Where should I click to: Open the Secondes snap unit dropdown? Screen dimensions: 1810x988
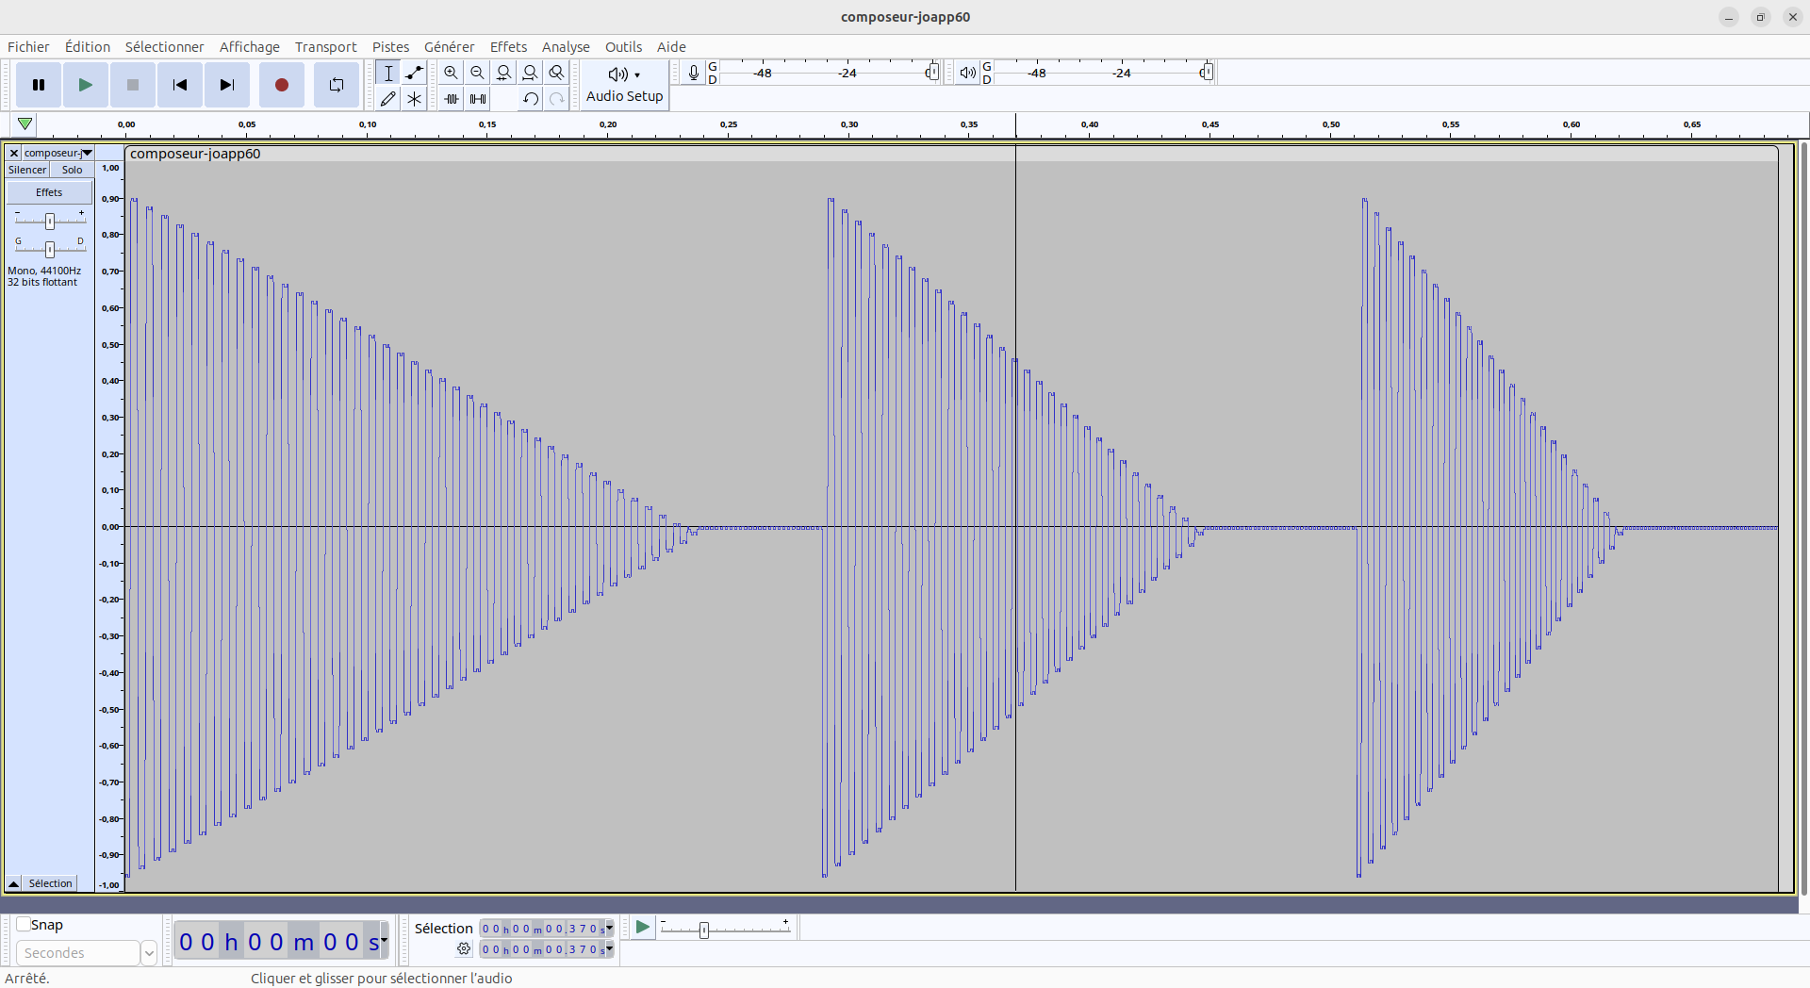pos(148,953)
